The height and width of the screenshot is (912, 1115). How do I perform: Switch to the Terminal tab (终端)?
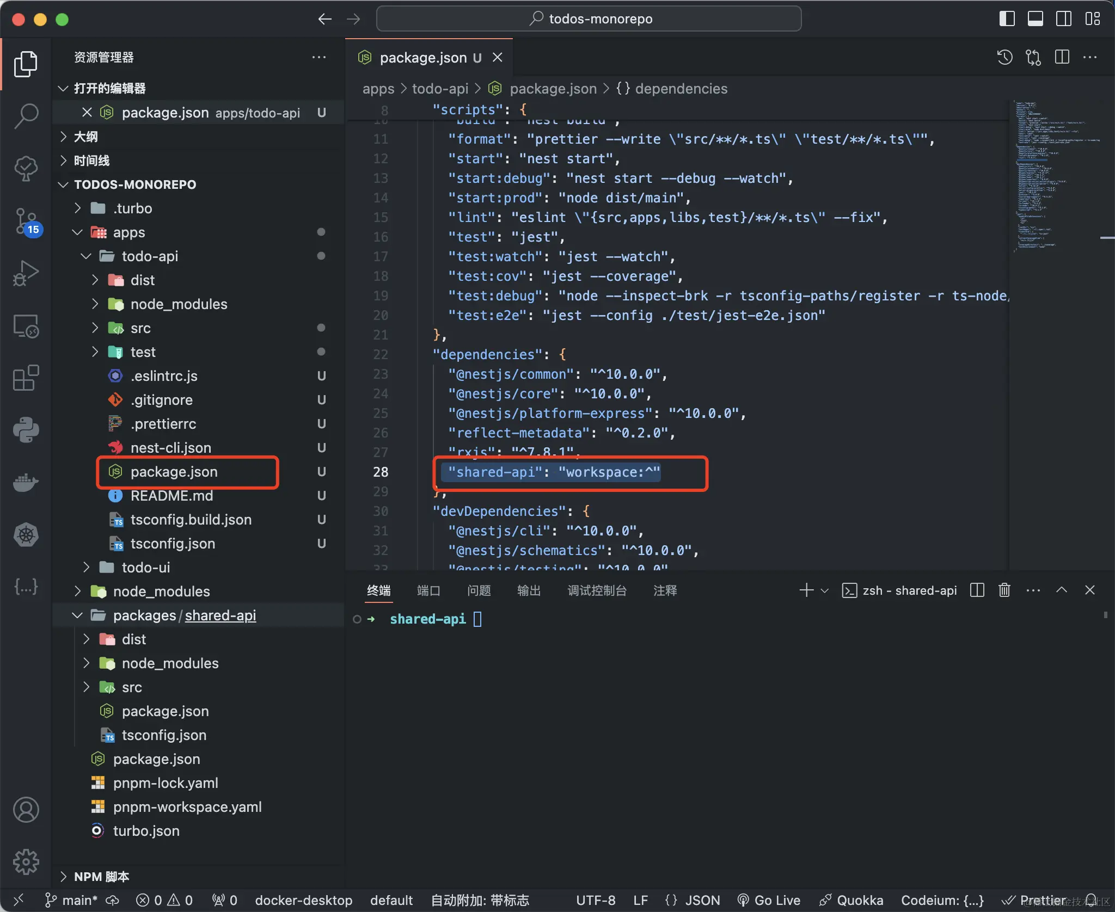tap(379, 590)
